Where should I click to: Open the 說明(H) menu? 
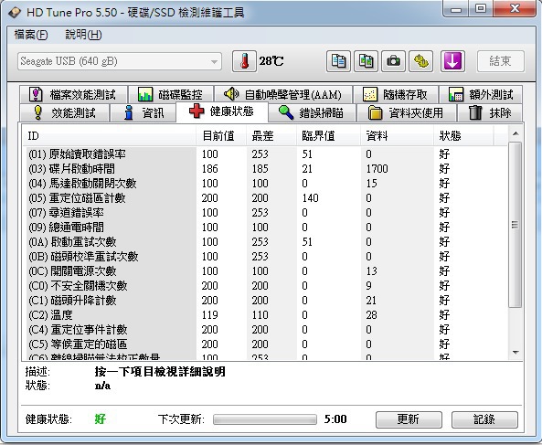[x=83, y=35]
